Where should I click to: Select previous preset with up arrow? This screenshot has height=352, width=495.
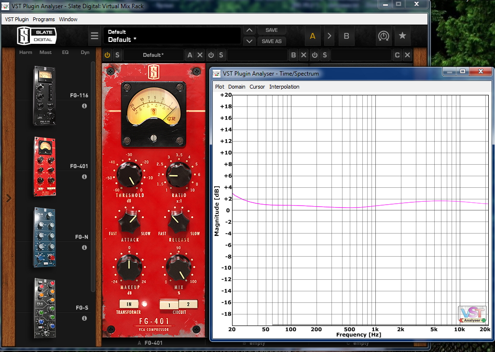click(249, 30)
